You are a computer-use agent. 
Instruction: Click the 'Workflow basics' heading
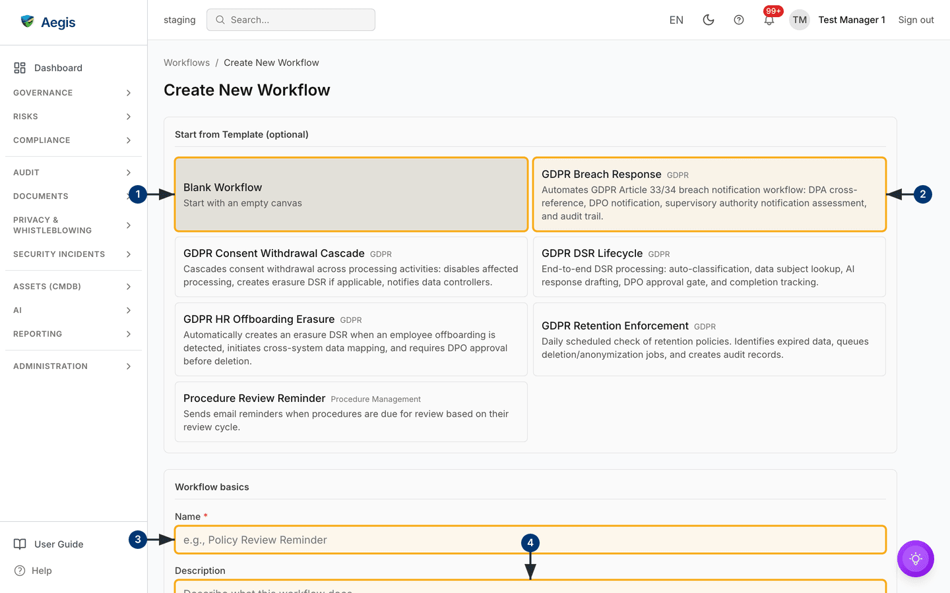tap(212, 487)
